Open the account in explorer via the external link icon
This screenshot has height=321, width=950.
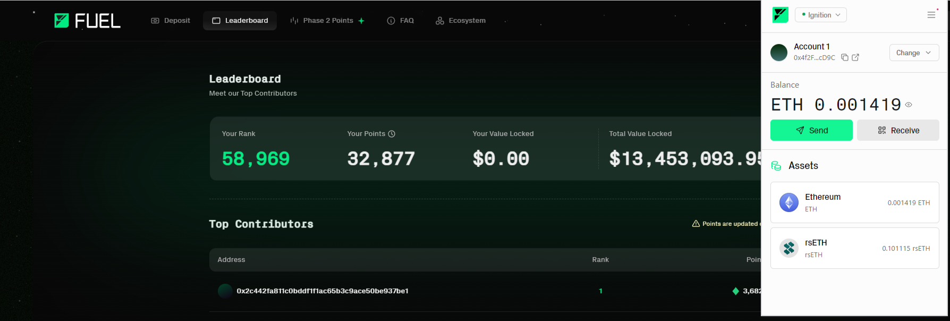pos(855,57)
